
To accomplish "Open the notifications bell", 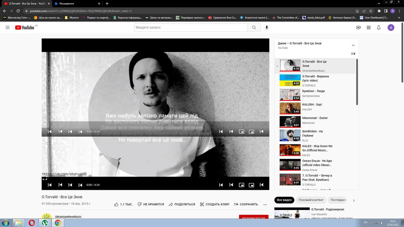I will (x=379, y=27).
